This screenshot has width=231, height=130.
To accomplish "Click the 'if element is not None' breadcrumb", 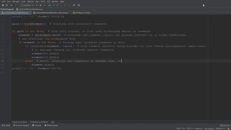I will pos(39,122).
